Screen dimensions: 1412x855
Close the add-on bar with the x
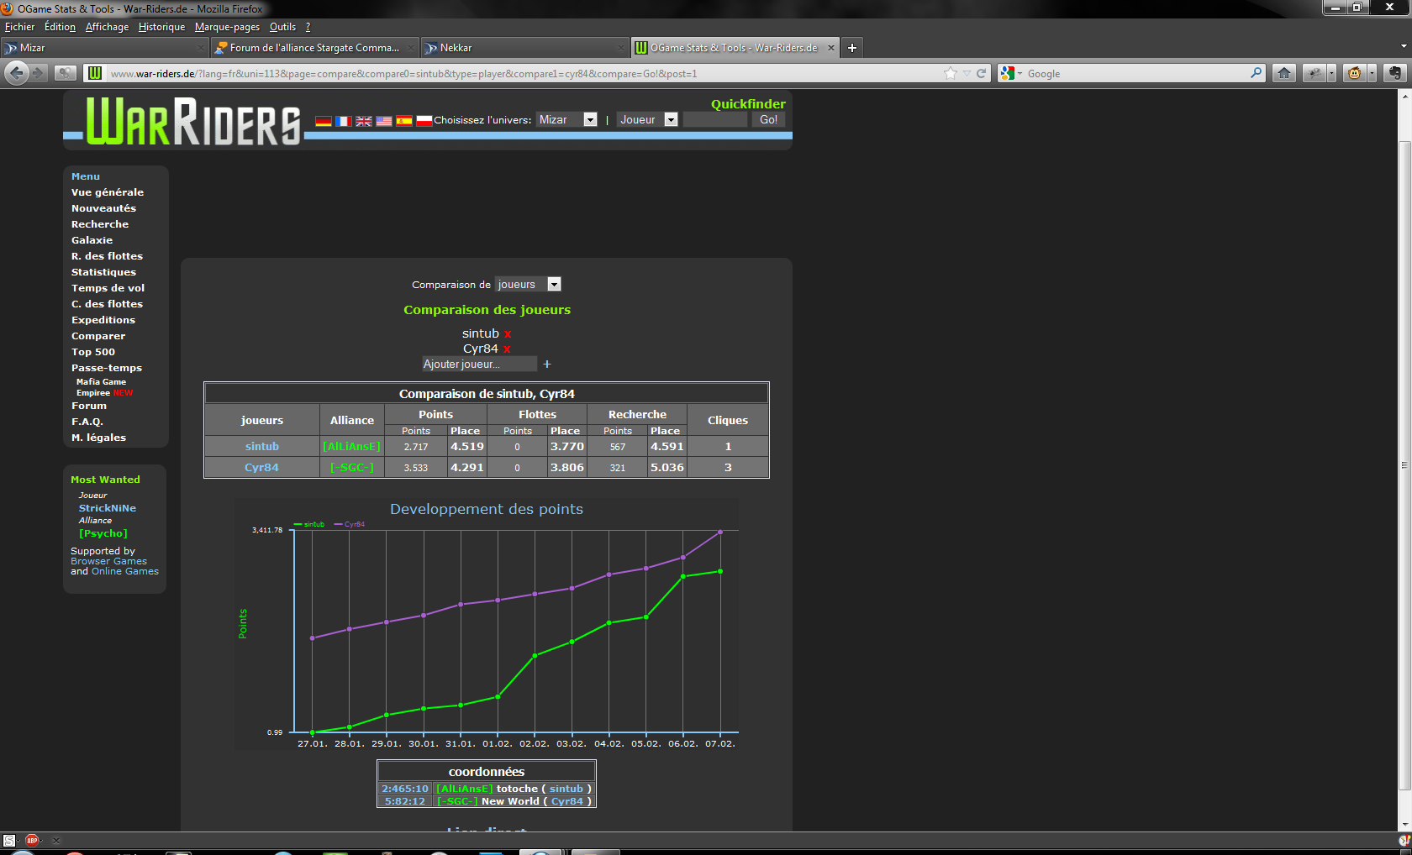tap(56, 840)
